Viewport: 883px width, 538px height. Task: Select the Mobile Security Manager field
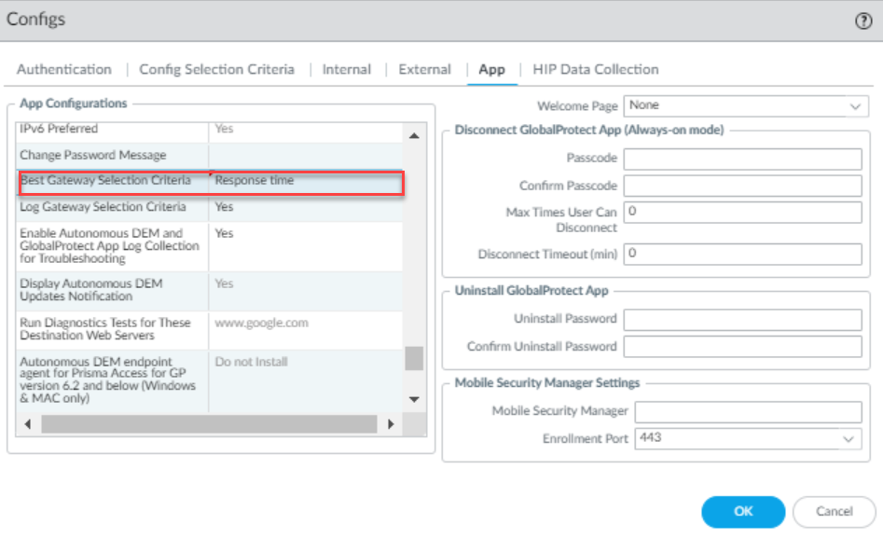pos(748,411)
